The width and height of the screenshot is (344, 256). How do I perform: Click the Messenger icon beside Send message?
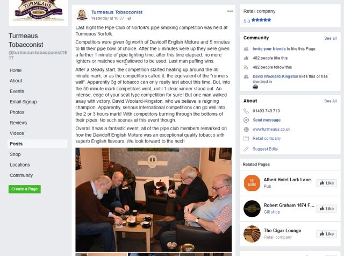246,120
